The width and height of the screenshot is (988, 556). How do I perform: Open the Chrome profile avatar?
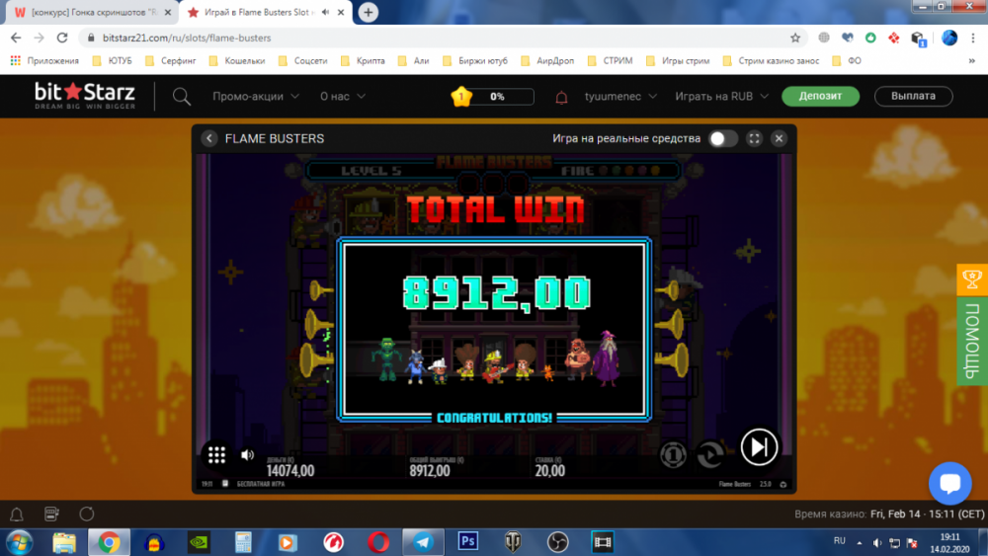coord(948,38)
